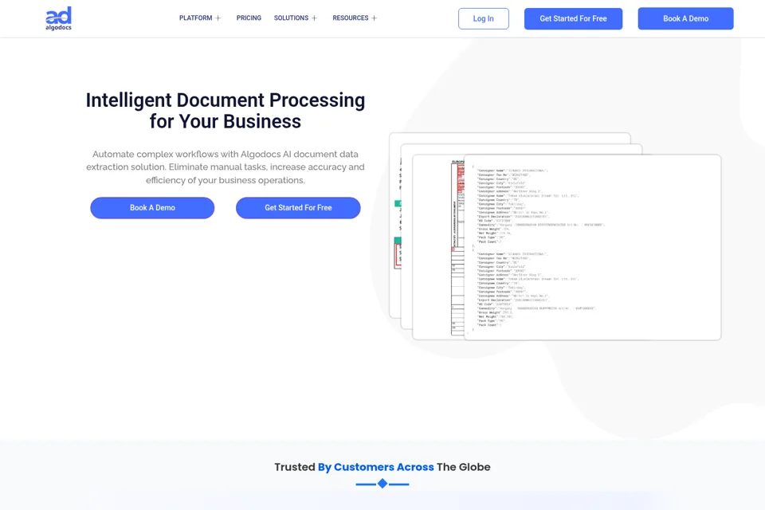Click the Log In button
The width and height of the screenshot is (765, 510).
click(484, 18)
